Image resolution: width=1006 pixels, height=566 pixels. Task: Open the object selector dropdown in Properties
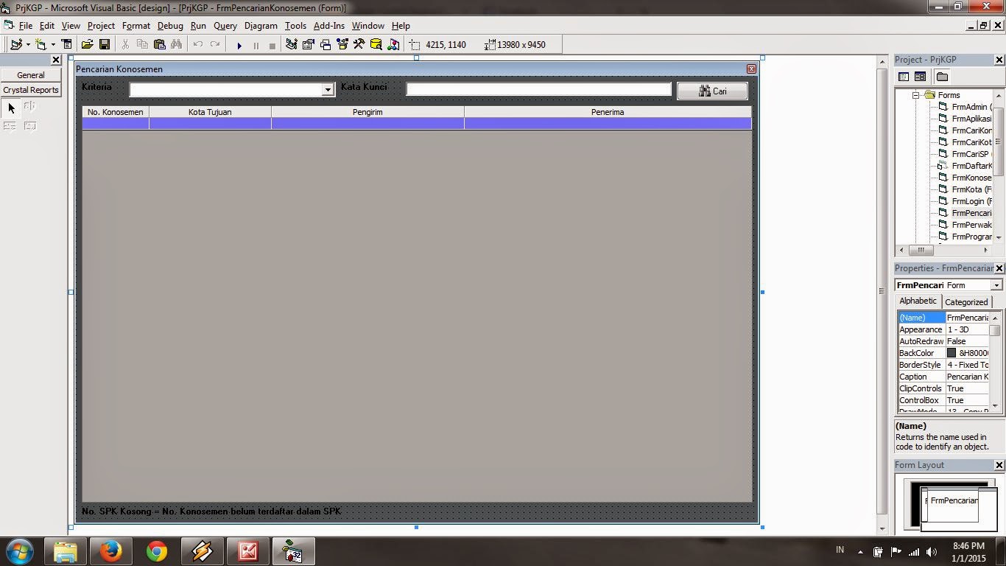[996, 284]
